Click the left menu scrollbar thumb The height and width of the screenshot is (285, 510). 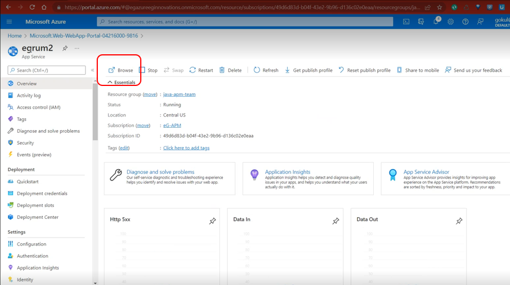click(95, 111)
